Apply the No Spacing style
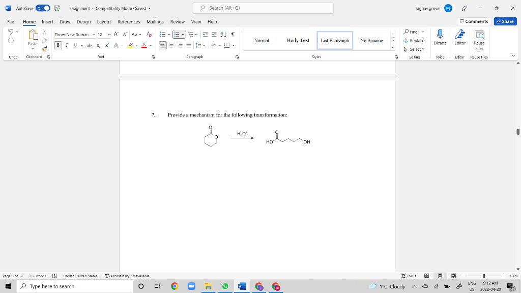 pyautogui.click(x=370, y=40)
